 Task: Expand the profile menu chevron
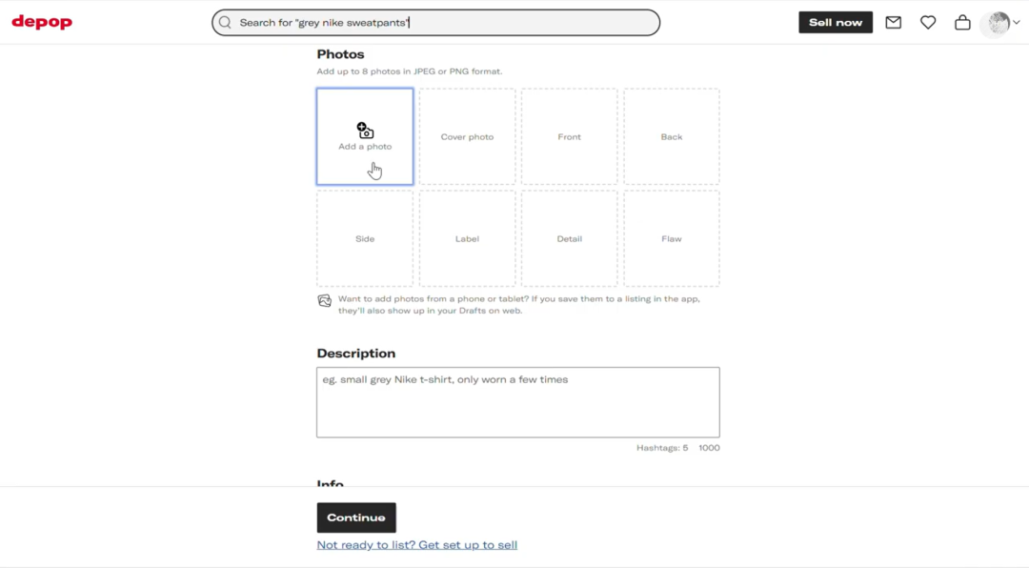pyautogui.click(x=1017, y=22)
